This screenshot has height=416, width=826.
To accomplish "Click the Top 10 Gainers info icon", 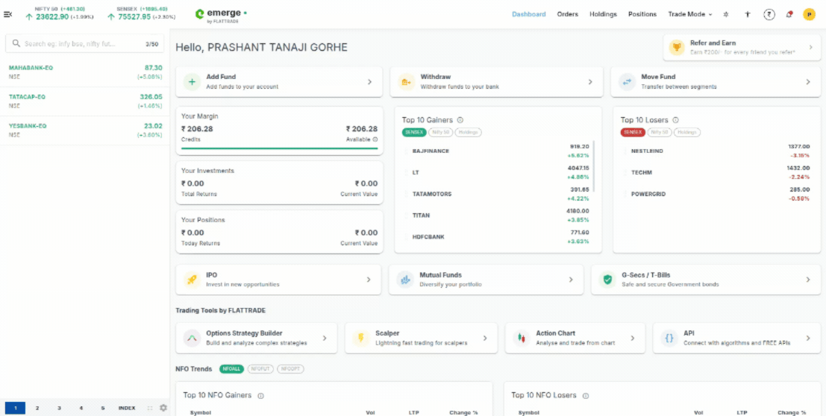I will point(460,120).
